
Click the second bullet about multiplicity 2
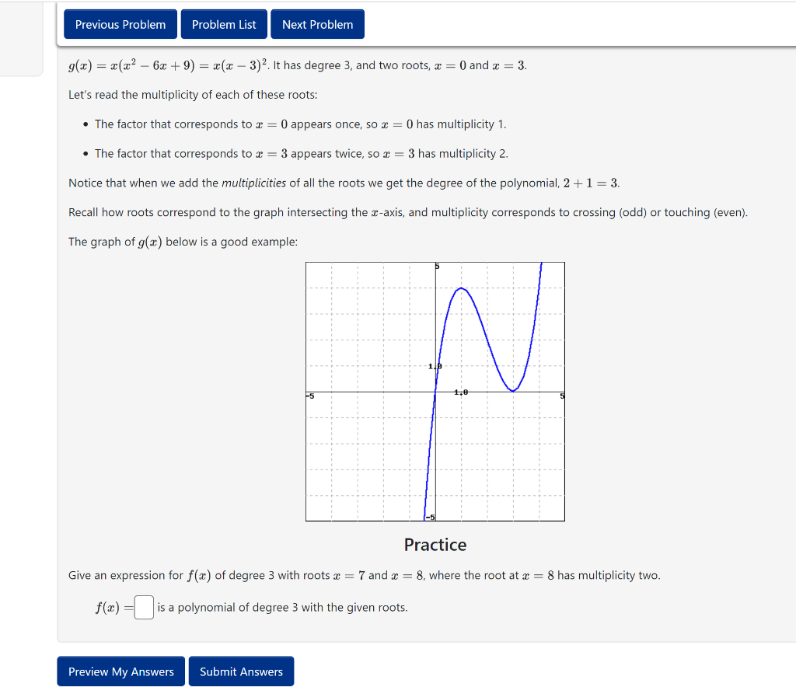302,153
